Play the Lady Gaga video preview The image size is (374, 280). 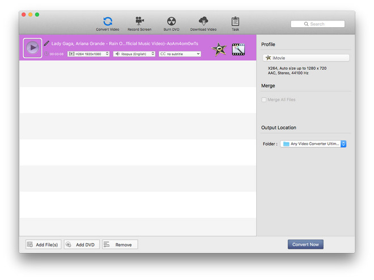click(32, 48)
